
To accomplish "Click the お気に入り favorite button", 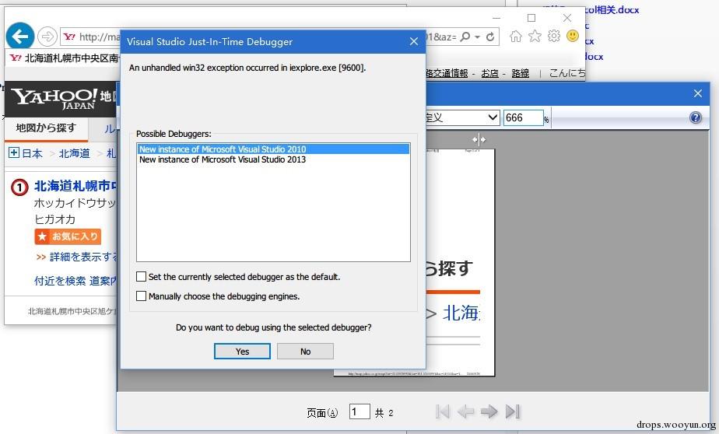I will 68,236.
